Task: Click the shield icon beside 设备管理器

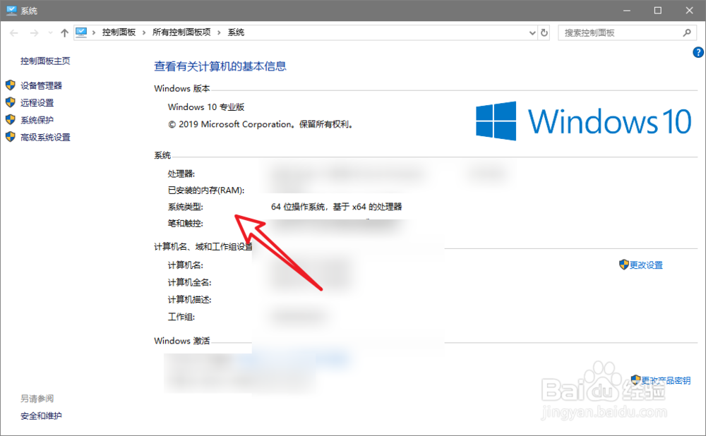Action: point(11,85)
